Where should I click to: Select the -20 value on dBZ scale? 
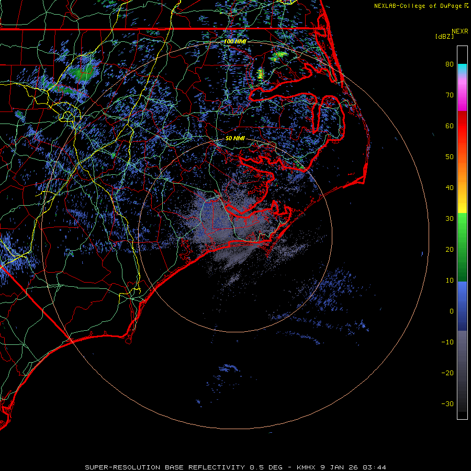click(x=447, y=373)
